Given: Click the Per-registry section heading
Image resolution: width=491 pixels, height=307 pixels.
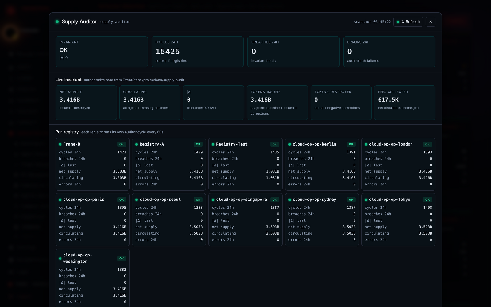Looking at the screenshot, I should click(x=67, y=132).
